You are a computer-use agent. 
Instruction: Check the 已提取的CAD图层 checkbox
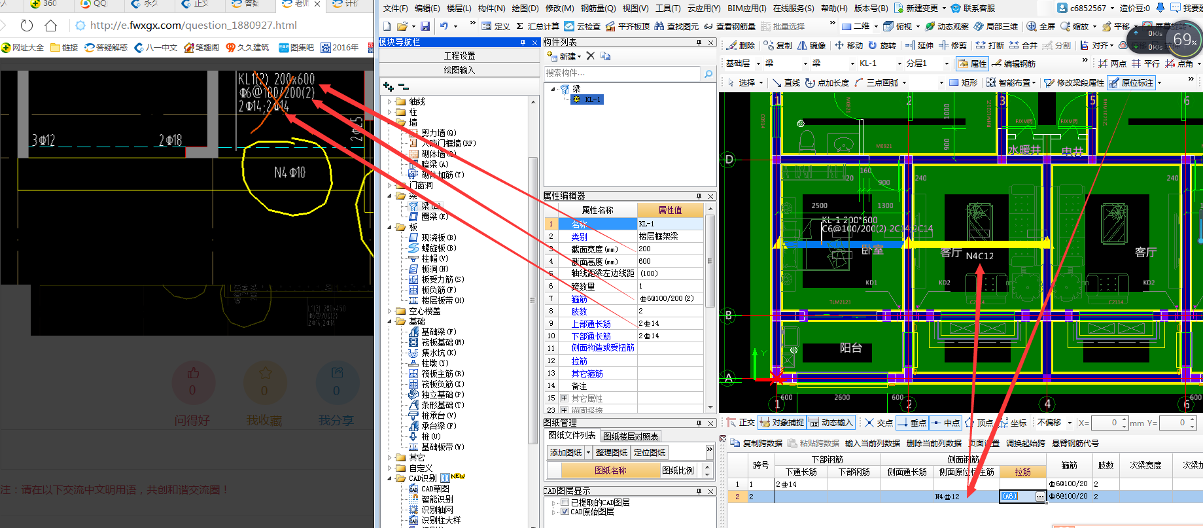pyautogui.click(x=565, y=502)
